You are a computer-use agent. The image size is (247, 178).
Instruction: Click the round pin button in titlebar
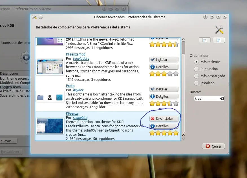(x=41, y=17)
